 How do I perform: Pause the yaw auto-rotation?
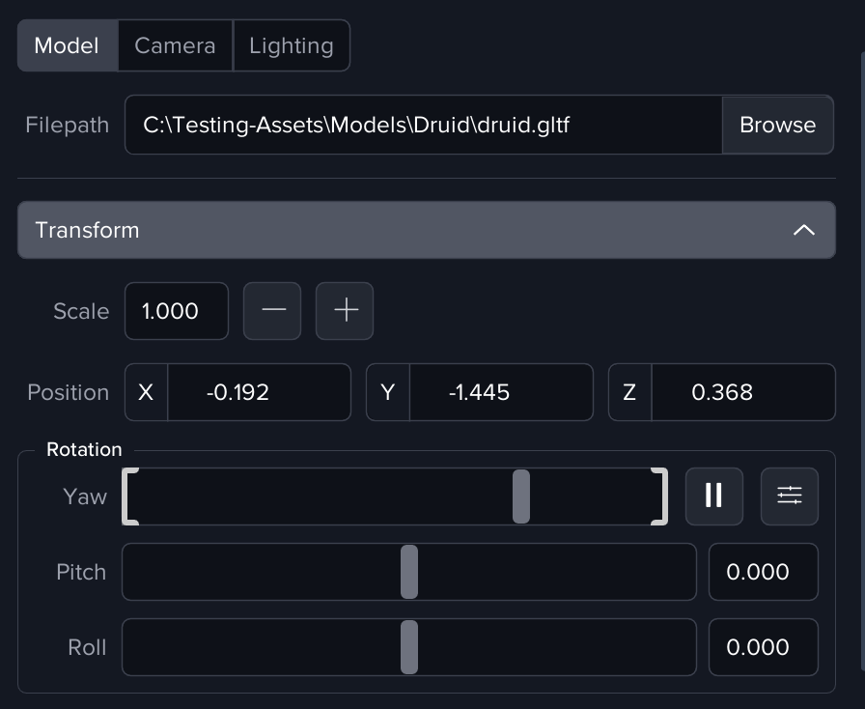tap(713, 496)
